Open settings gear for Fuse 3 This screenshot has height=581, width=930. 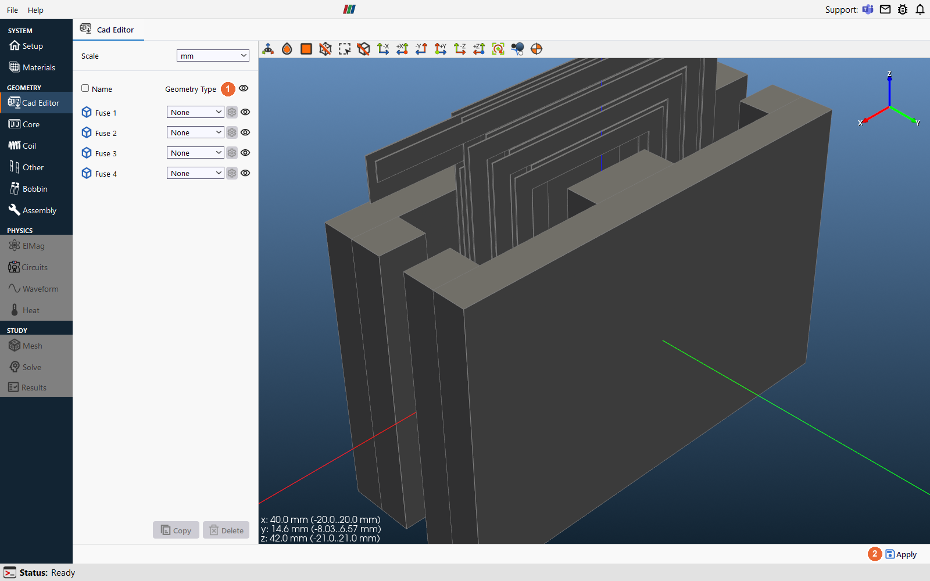pyautogui.click(x=232, y=153)
